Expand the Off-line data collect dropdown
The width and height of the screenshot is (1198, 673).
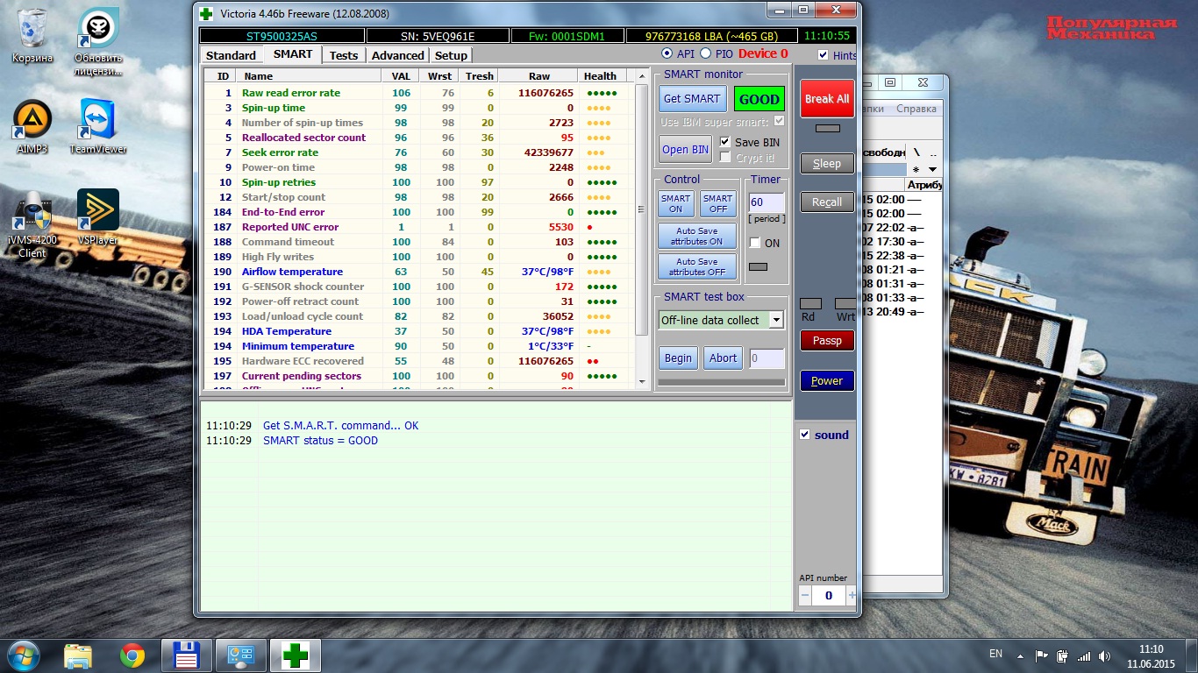pyautogui.click(x=776, y=320)
